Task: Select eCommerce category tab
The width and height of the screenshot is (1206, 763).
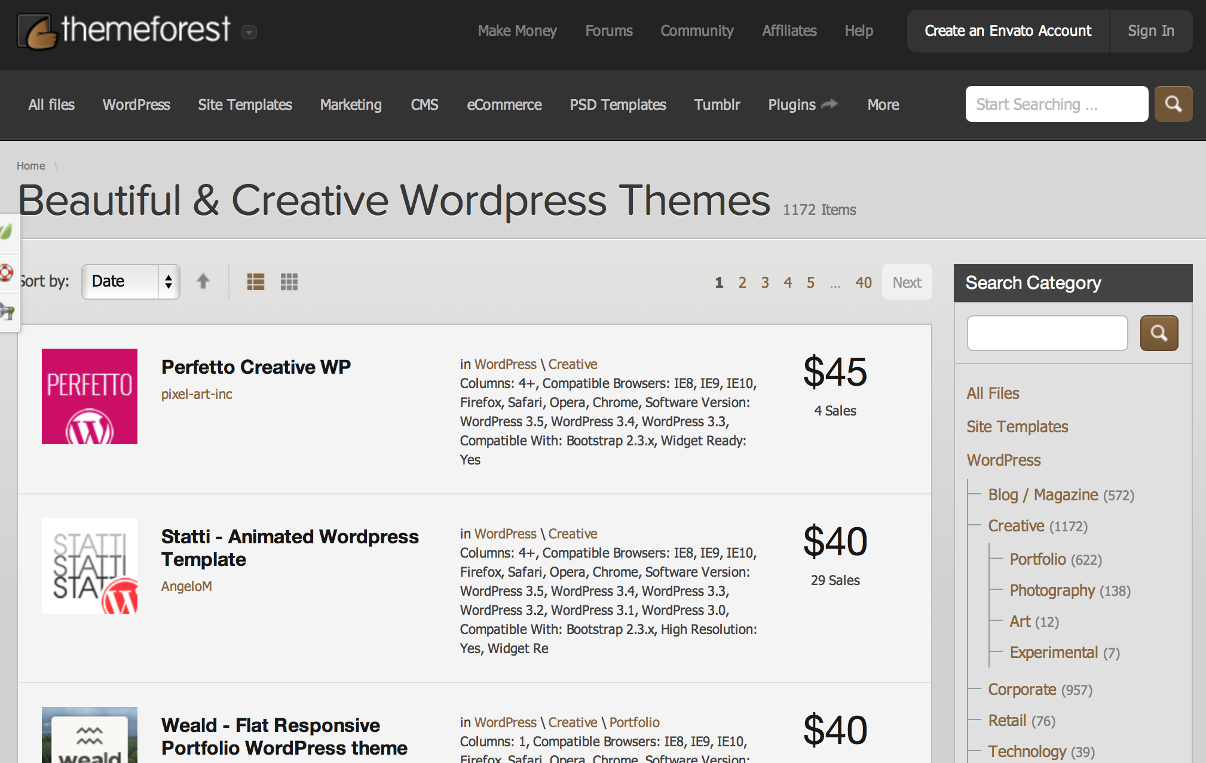Action: click(x=504, y=105)
